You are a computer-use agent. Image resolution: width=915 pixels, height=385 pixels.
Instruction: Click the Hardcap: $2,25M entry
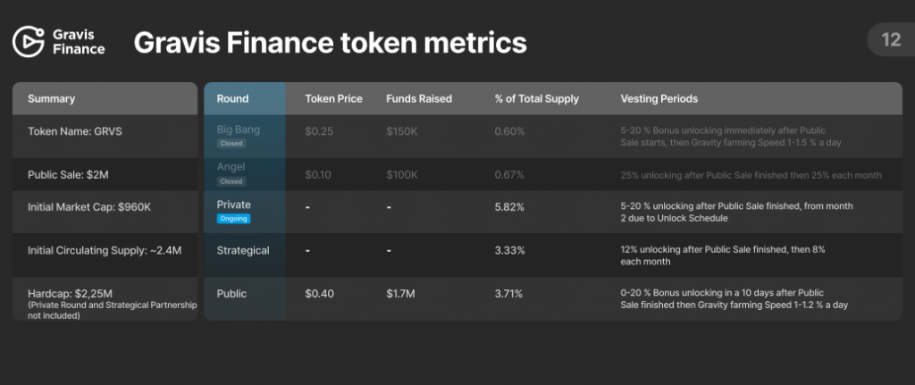tap(71, 293)
